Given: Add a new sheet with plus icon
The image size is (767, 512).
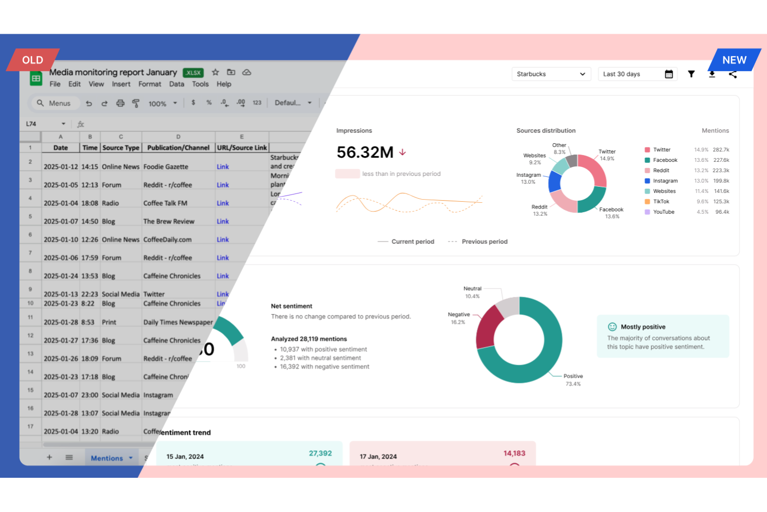Looking at the screenshot, I should [x=49, y=458].
